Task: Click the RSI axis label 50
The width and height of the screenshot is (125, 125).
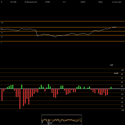Action: pyautogui.click(x=2, y=33)
